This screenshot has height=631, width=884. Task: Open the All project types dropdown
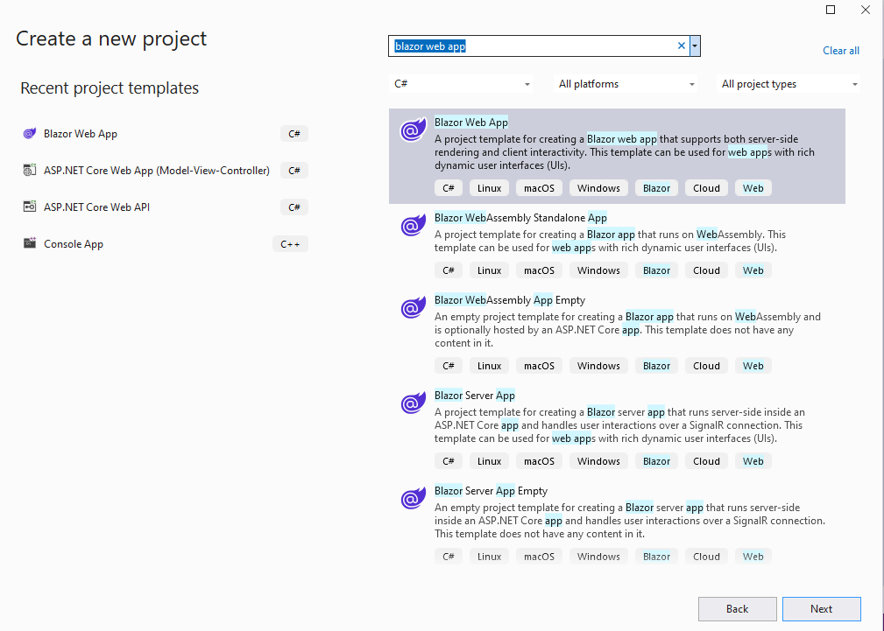(x=789, y=84)
